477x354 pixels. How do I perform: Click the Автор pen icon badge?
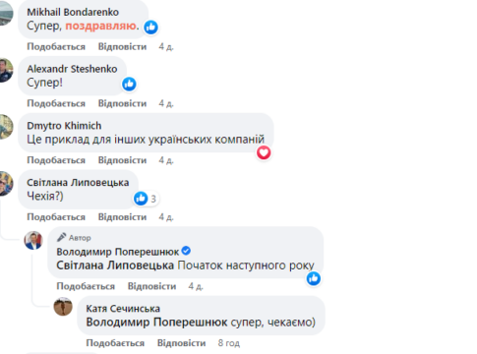pyautogui.click(x=61, y=237)
